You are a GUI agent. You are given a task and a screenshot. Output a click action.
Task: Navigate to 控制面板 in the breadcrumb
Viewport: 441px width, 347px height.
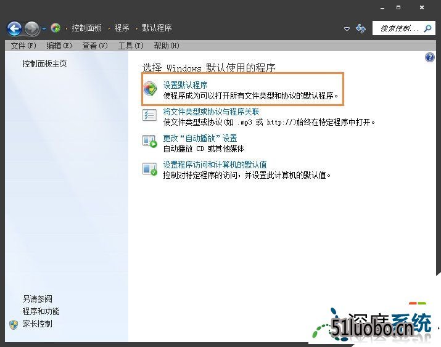point(86,28)
